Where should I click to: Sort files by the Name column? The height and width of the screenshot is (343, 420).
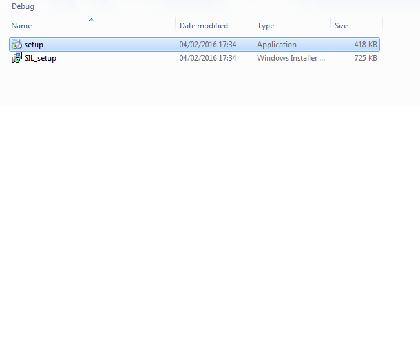[x=21, y=26]
